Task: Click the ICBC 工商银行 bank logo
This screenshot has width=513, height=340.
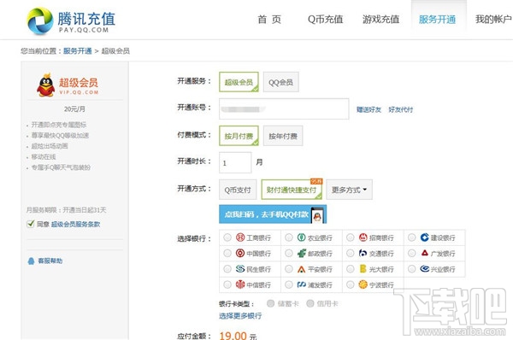Action: [x=240, y=237]
